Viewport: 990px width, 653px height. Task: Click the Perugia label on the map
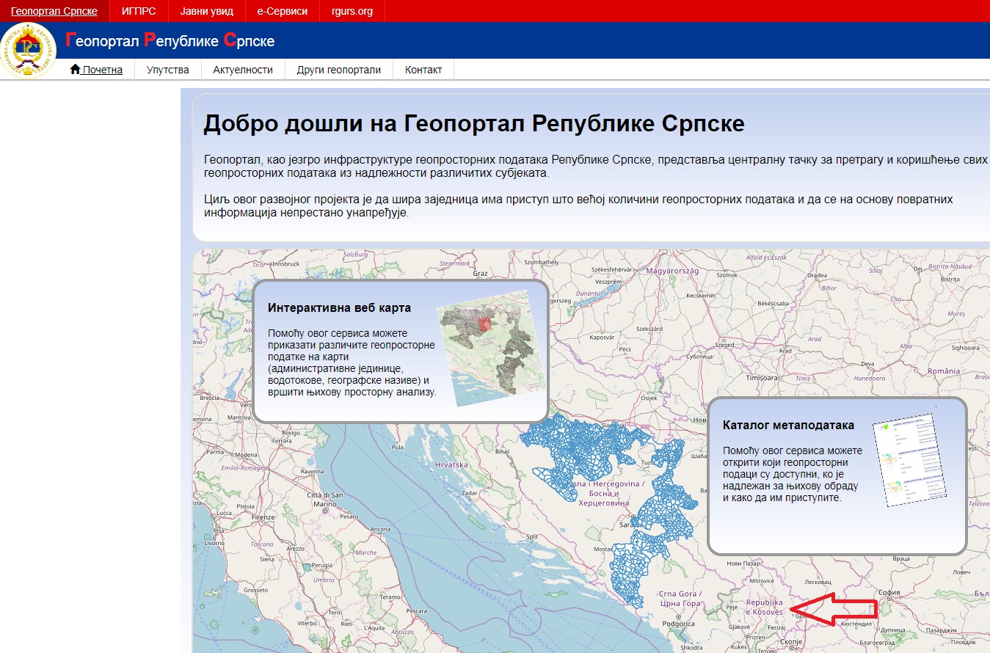(x=321, y=566)
